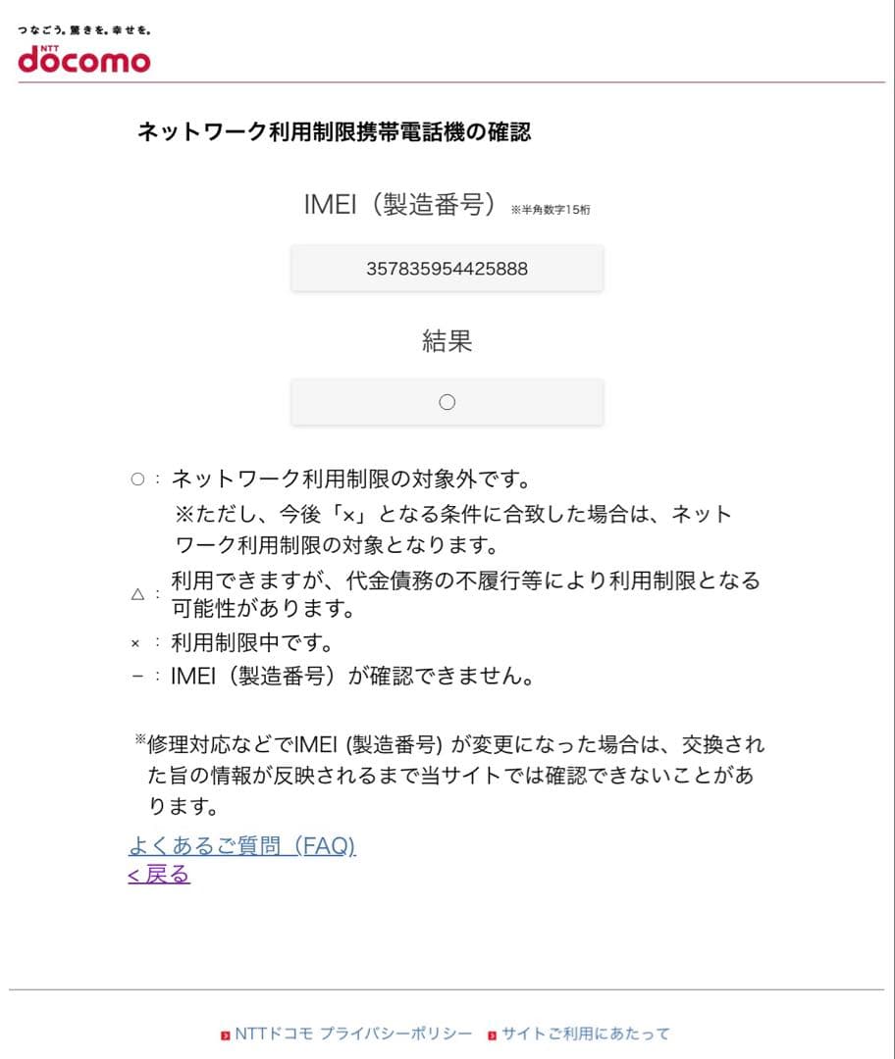The height and width of the screenshot is (1059, 895).
Task: Open the よくあるご質問 (FAQ) link
Action: pyautogui.click(x=242, y=845)
